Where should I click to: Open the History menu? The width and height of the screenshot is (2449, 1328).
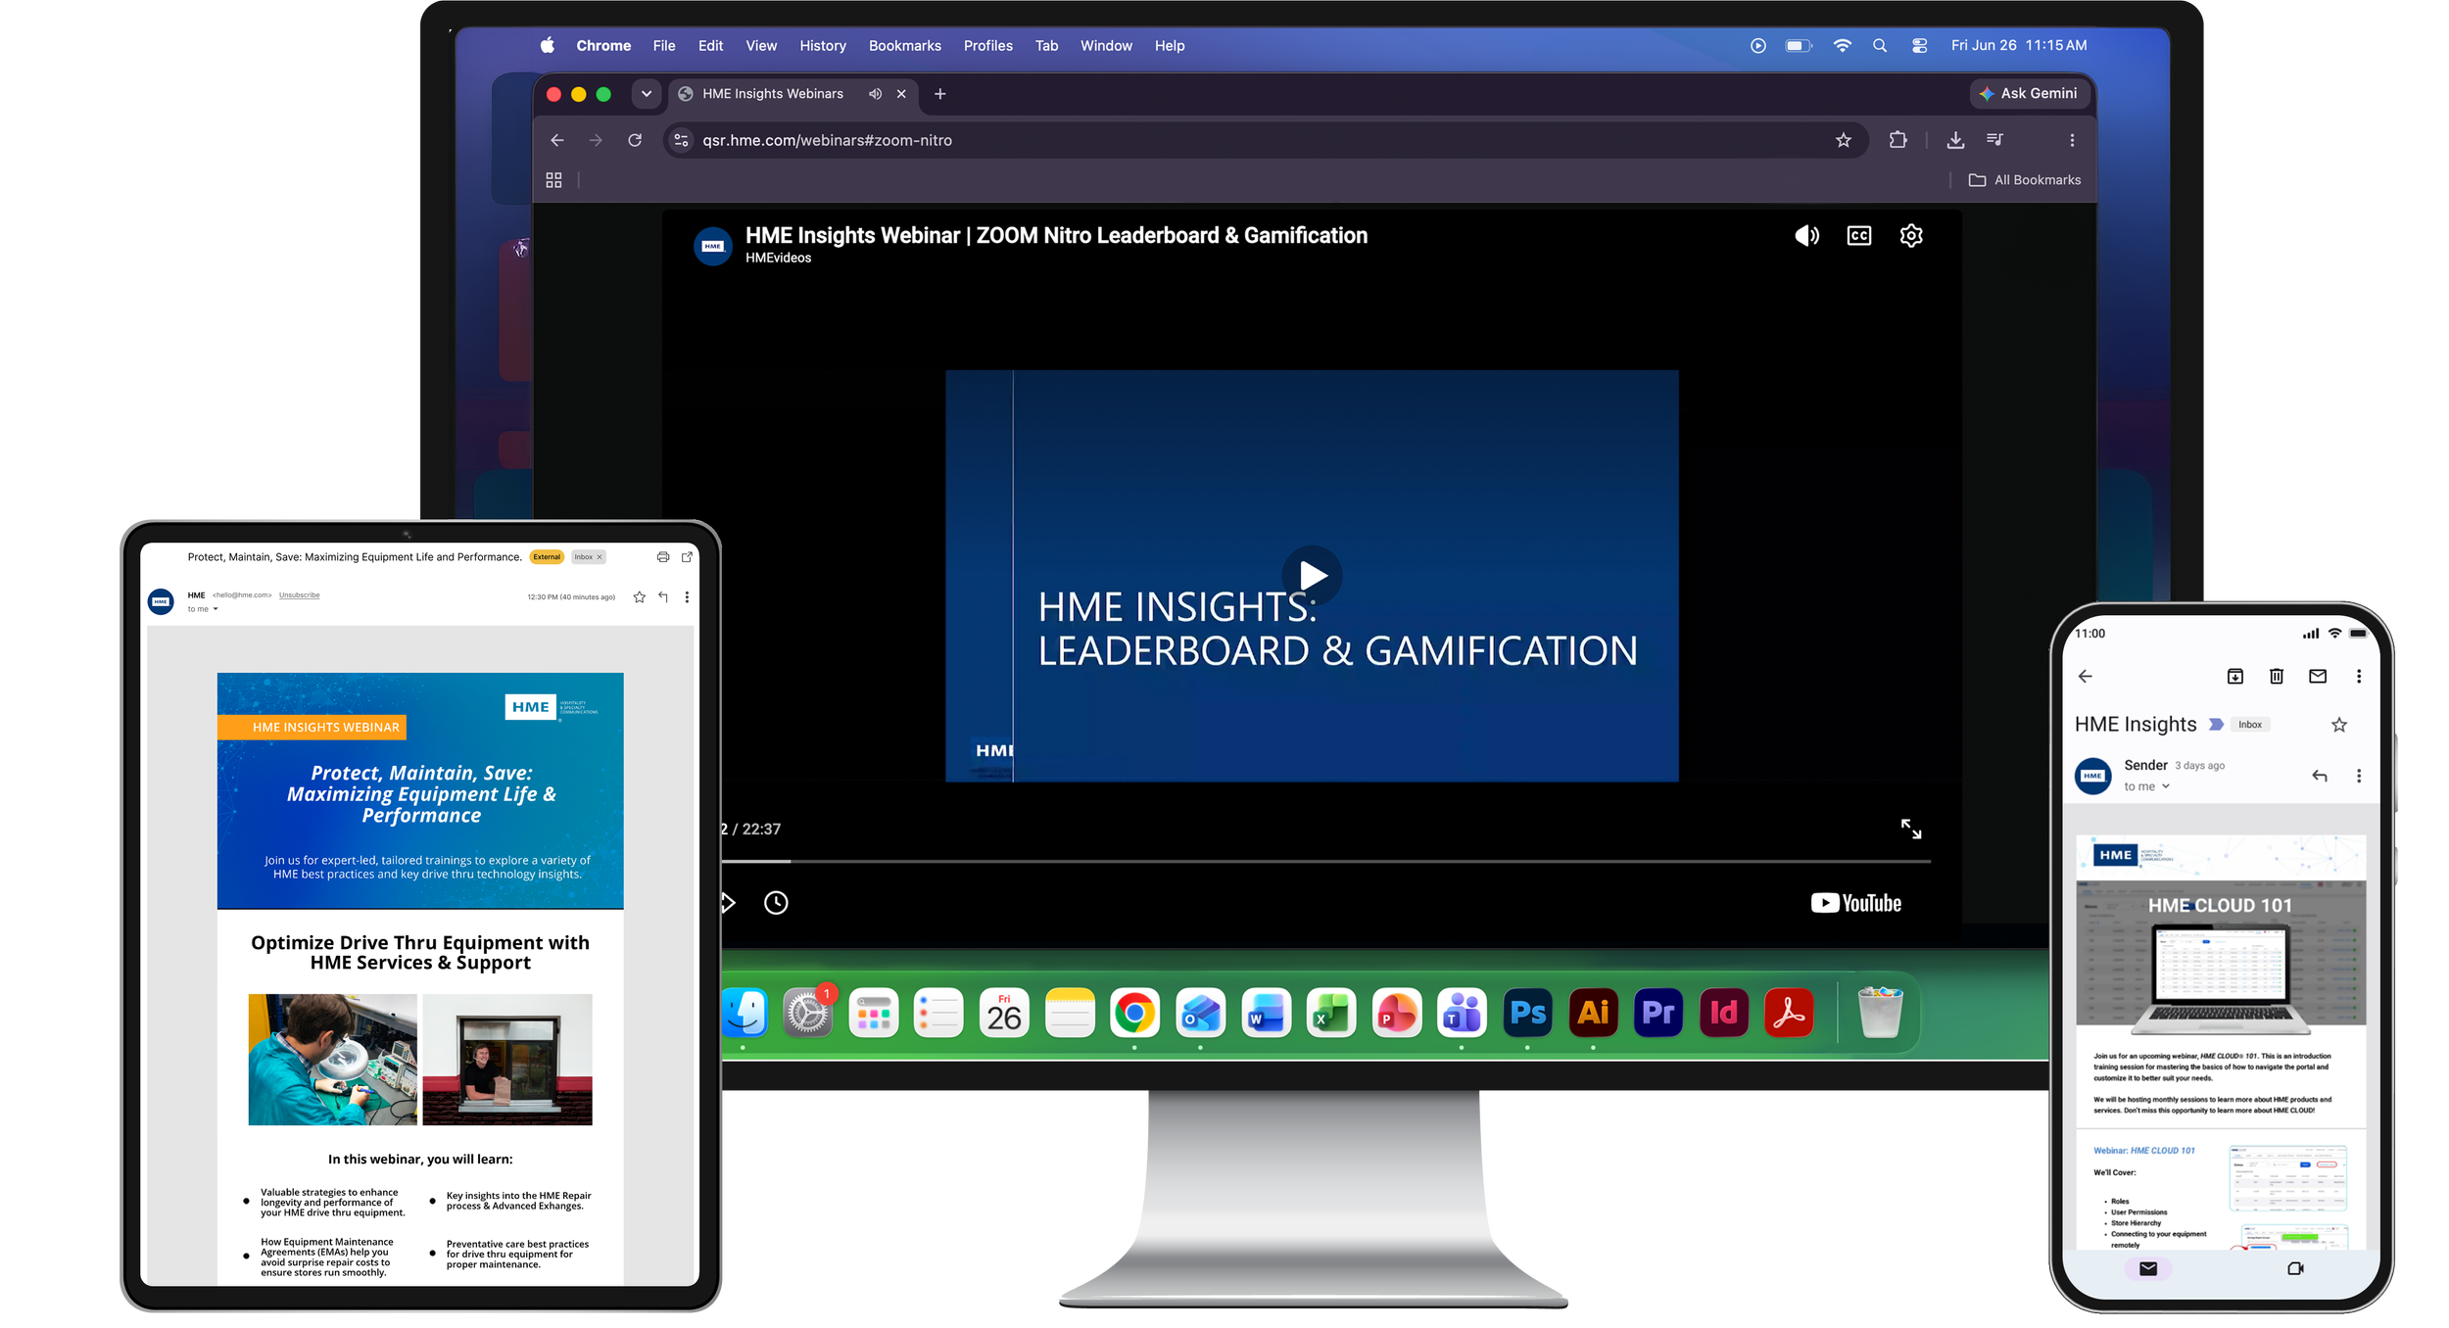coord(823,46)
